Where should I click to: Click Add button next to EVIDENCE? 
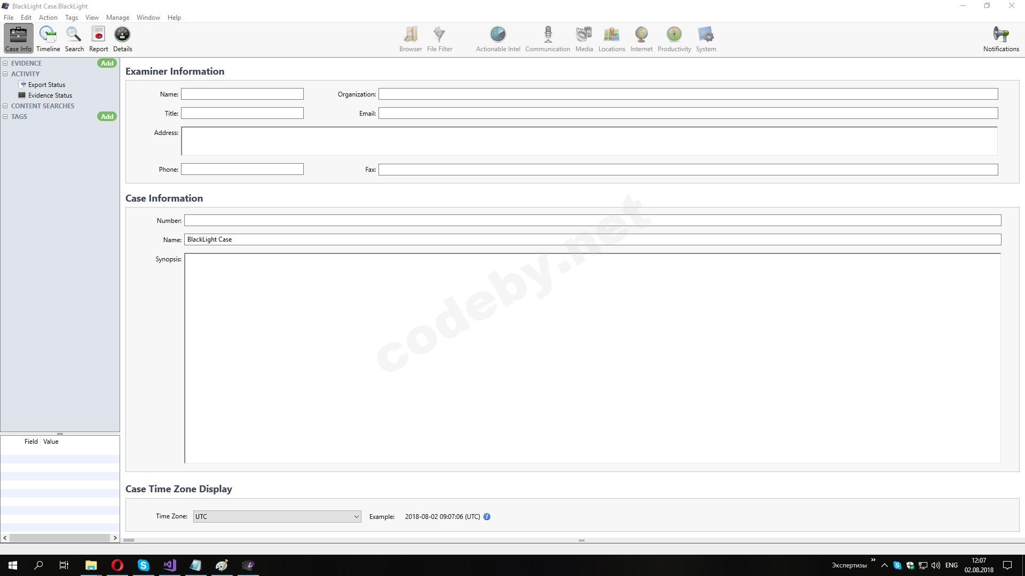[107, 63]
